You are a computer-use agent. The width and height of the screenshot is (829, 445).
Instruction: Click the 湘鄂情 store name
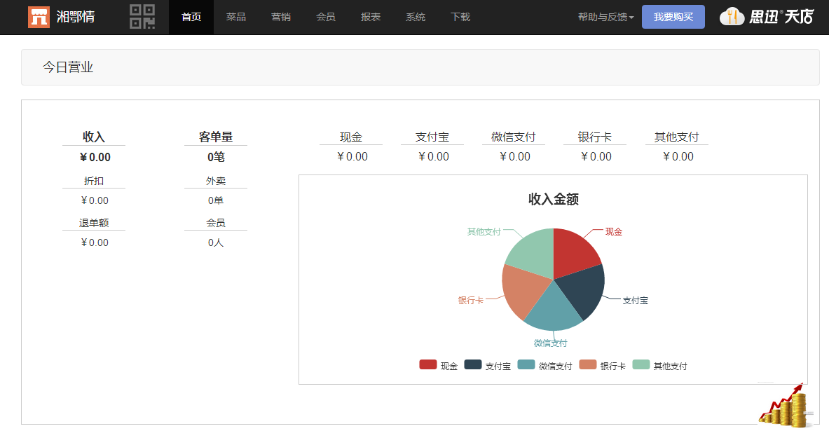point(76,17)
